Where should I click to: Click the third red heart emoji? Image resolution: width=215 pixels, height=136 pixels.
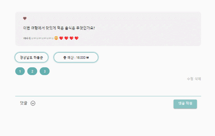(x=72, y=38)
